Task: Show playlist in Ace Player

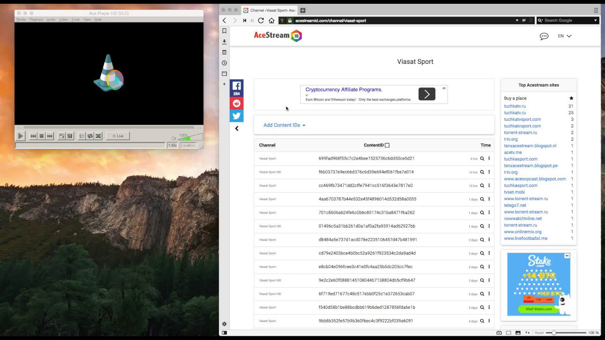Action: (82, 136)
